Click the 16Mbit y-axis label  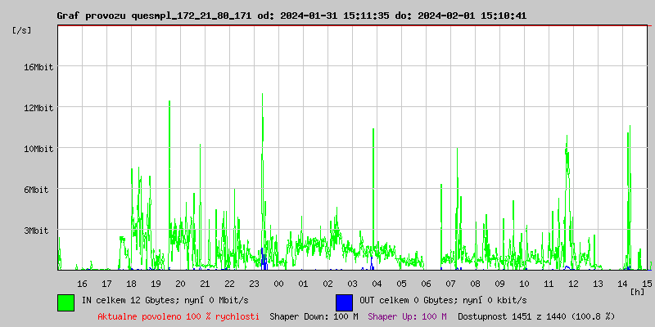point(38,67)
